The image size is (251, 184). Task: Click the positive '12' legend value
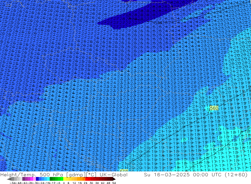coord(74,183)
